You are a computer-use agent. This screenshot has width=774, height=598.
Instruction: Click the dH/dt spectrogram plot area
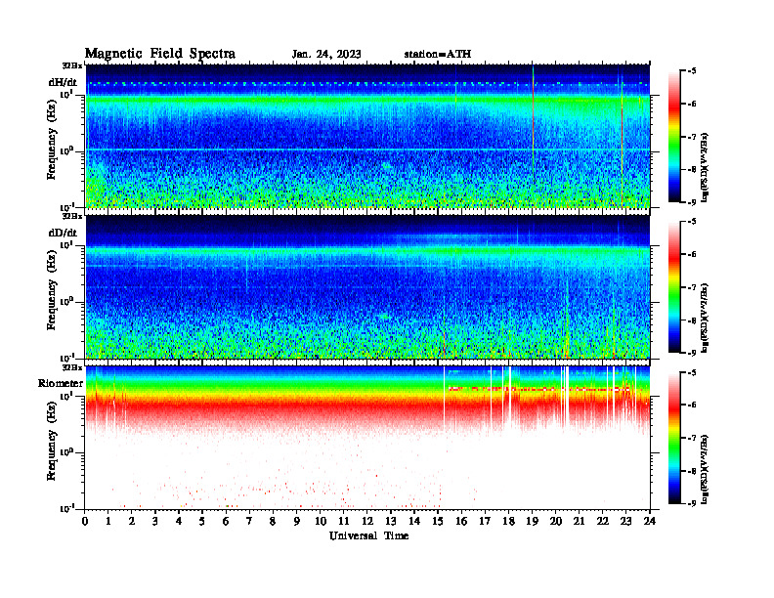pos(367,136)
